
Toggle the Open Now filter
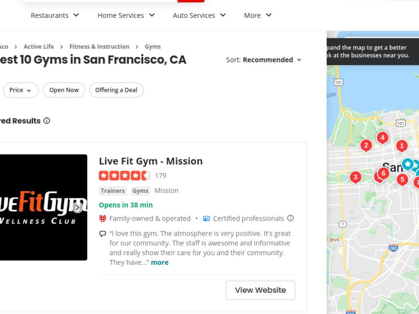[x=64, y=90]
